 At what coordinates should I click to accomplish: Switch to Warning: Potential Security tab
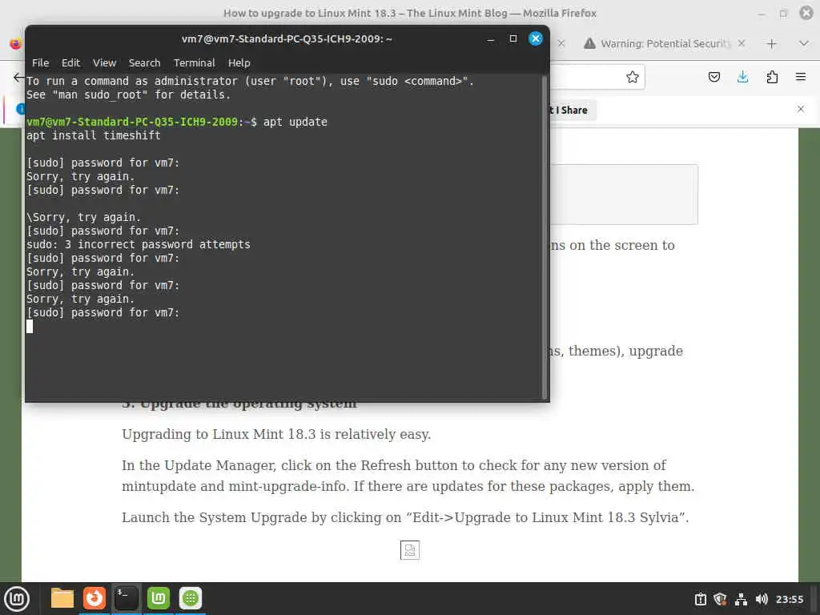[x=665, y=43]
